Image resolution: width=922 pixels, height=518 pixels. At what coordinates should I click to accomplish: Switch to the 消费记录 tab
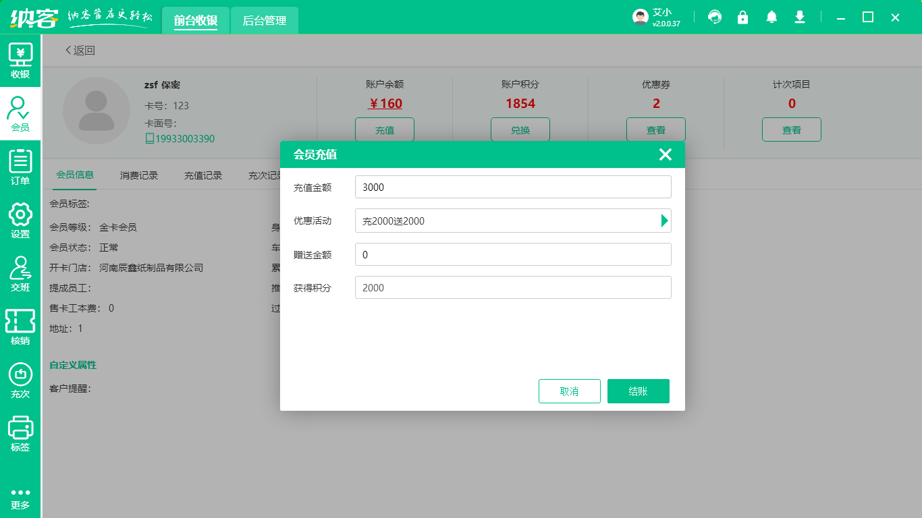139,175
